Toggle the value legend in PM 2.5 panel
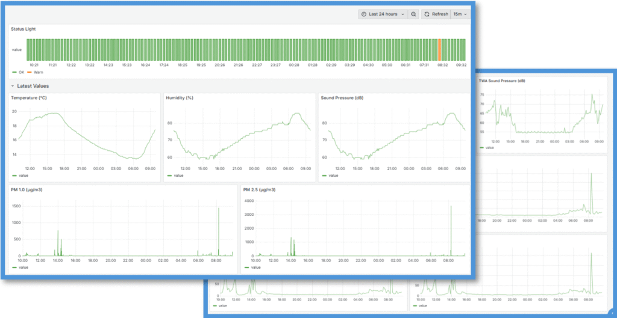 pos(252,268)
